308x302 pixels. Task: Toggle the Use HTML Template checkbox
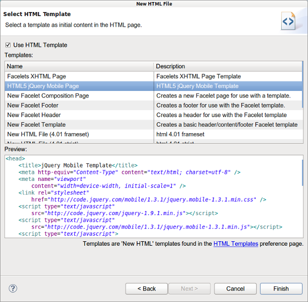tap(8, 45)
